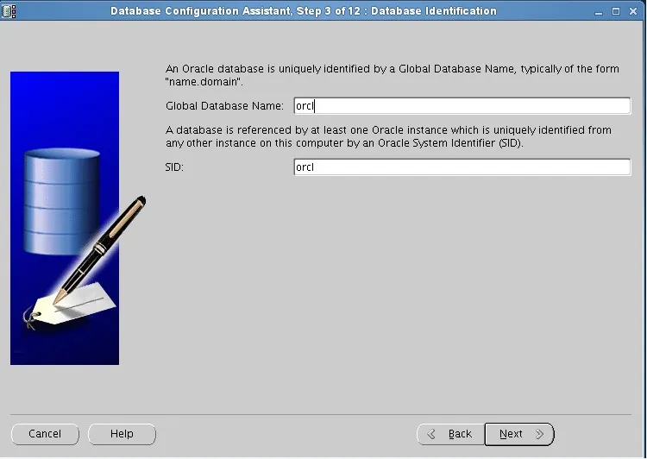Focus the SID text field
Image resolution: width=647 pixels, height=459 pixels.
pos(462,167)
